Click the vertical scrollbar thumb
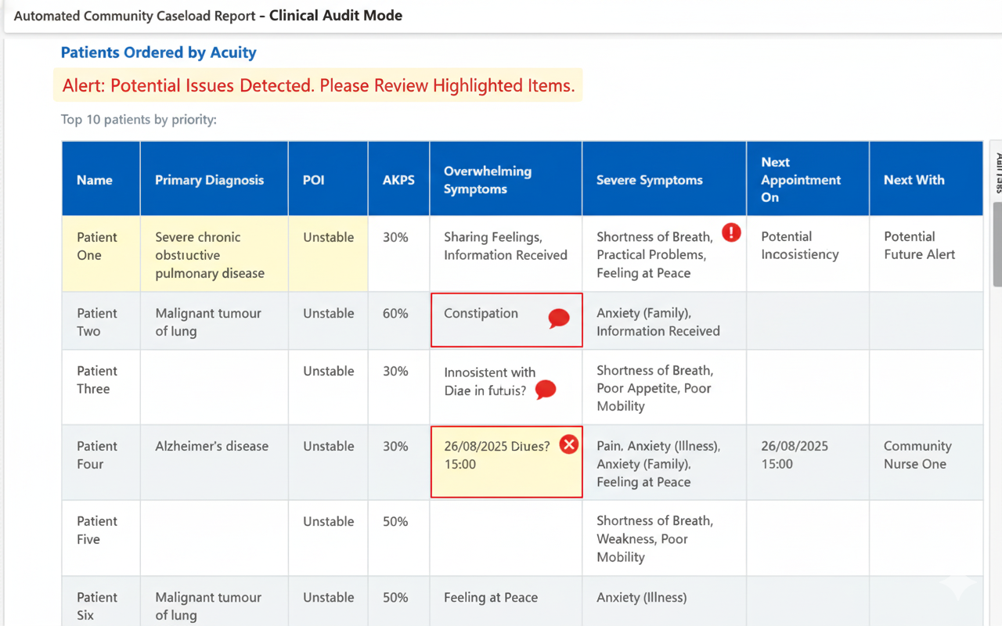1002x626 pixels. [997, 243]
